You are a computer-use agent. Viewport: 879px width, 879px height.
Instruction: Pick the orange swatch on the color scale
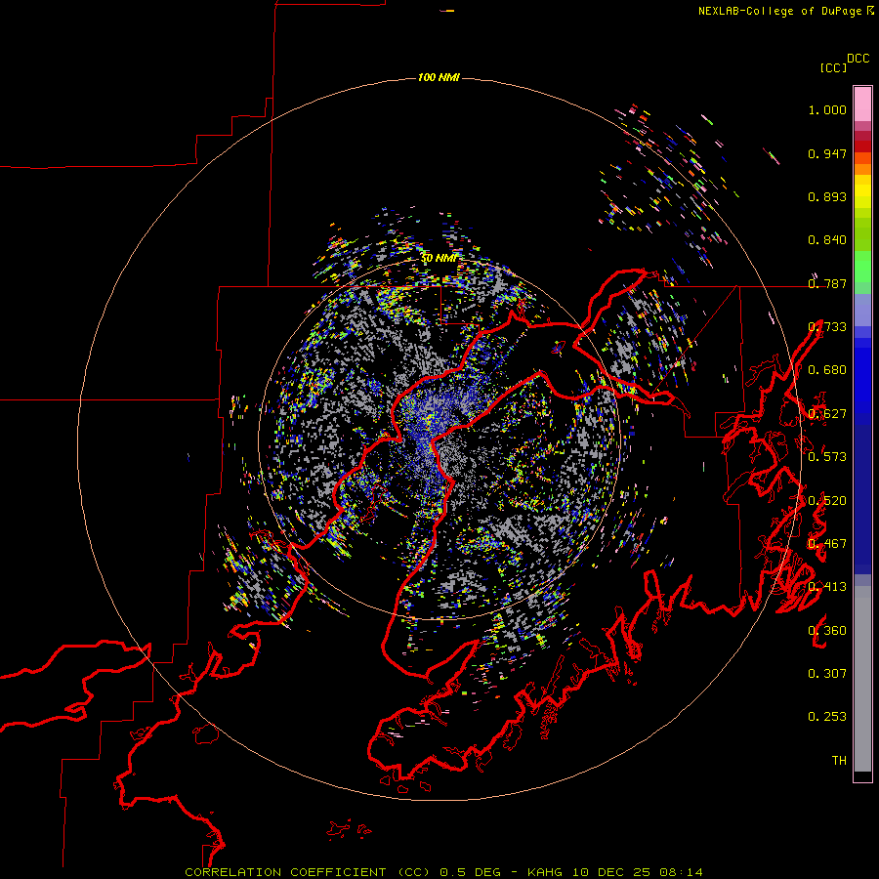point(862,169)
